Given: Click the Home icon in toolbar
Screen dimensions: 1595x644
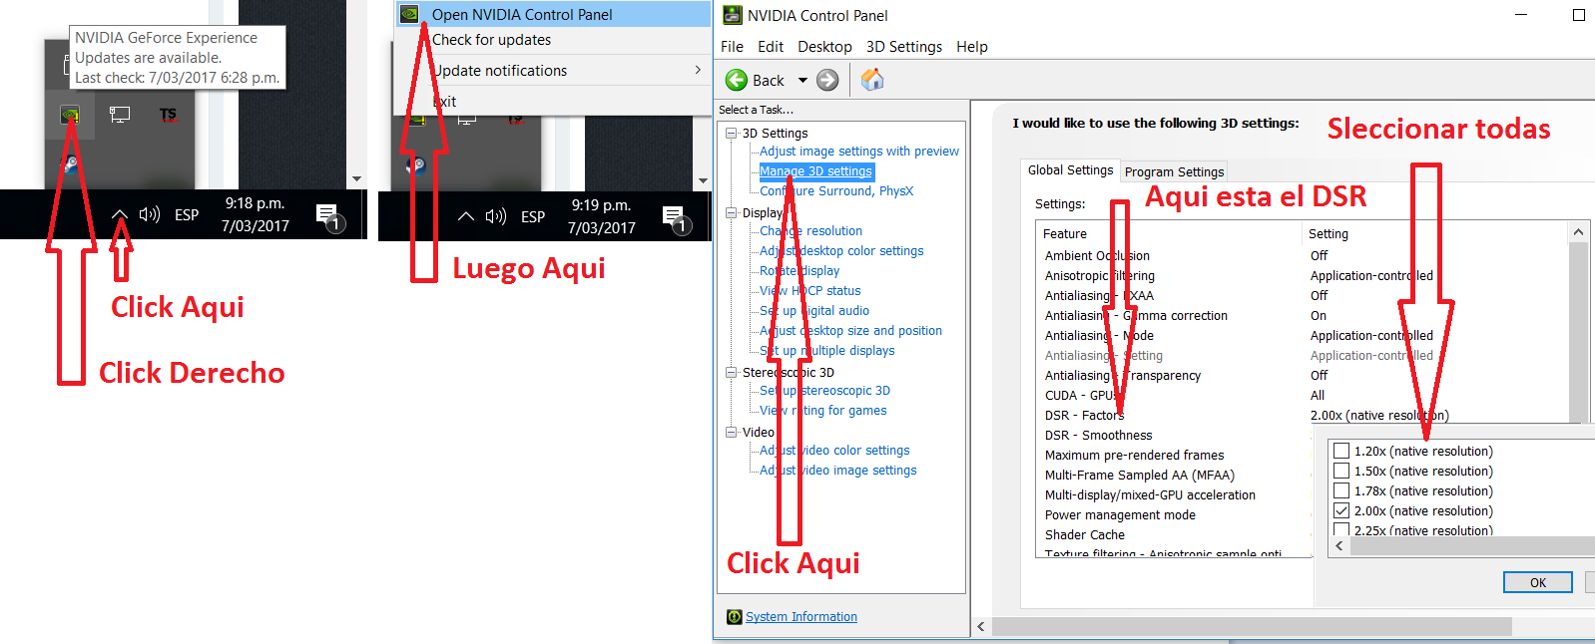Looking at the screenshot, I should 872,80.
